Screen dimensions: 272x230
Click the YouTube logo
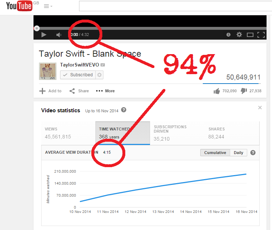(19, 6)
